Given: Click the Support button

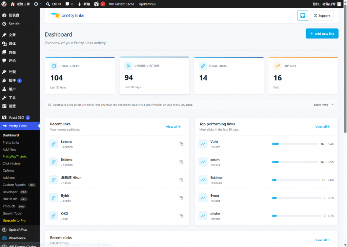Looking at the screenshot, I should [x=322, y=16].
